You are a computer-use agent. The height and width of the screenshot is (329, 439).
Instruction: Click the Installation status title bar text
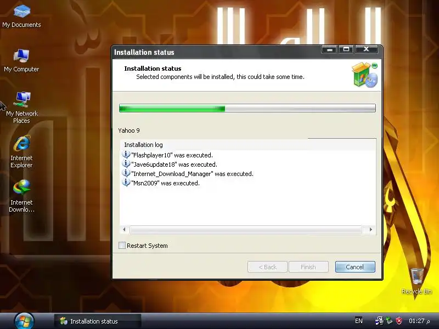tap(144, 52)
